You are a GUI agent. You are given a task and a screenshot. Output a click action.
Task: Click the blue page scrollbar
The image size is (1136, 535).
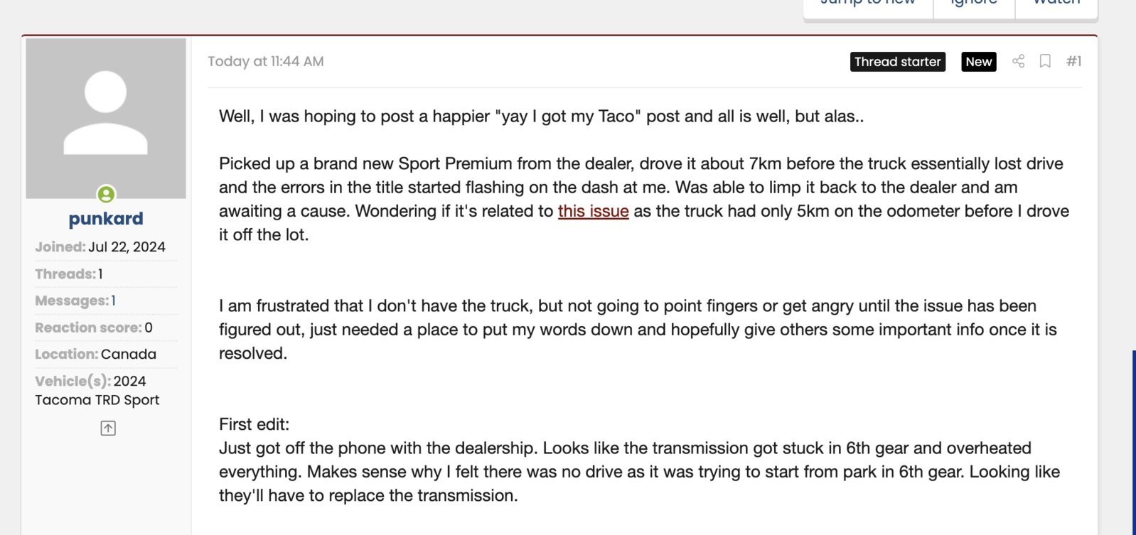tap(1134, 442)
